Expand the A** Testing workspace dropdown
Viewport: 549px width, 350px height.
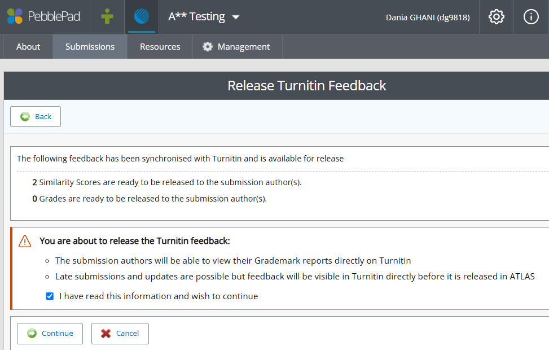coord(204,16)
